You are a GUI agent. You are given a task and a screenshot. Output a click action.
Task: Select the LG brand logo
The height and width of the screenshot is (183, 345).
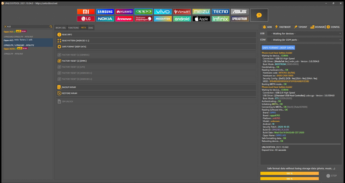coord(86,19)
